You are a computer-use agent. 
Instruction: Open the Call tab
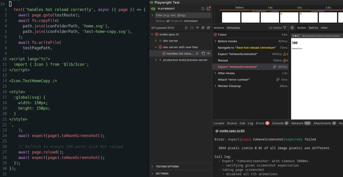(x=242, y=123)
